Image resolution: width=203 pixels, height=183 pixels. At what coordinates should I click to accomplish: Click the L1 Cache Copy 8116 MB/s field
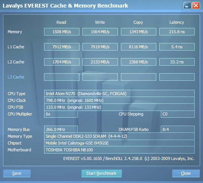pos(139,47)
